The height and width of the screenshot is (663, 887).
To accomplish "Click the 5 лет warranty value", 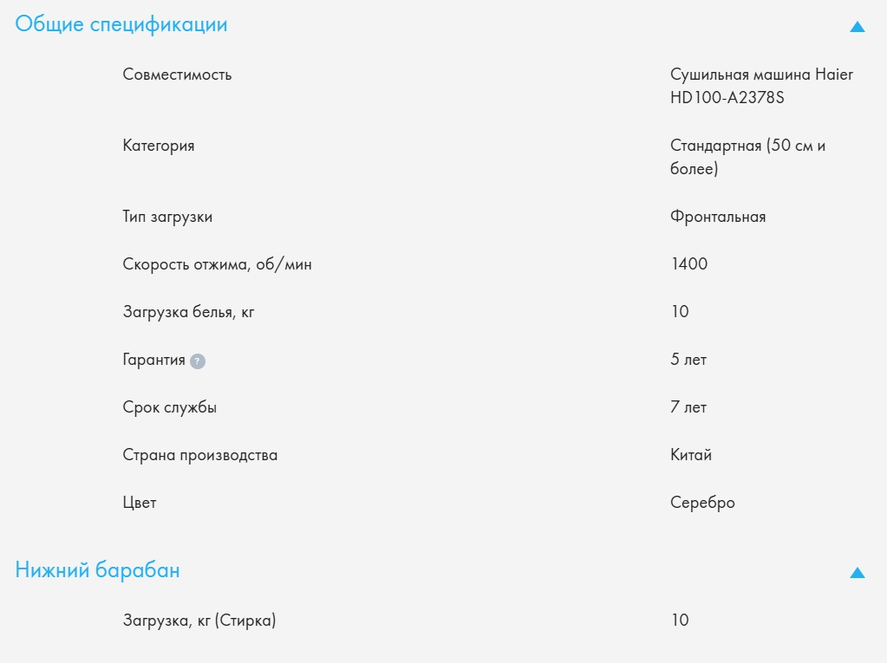I will click(688, 360).
